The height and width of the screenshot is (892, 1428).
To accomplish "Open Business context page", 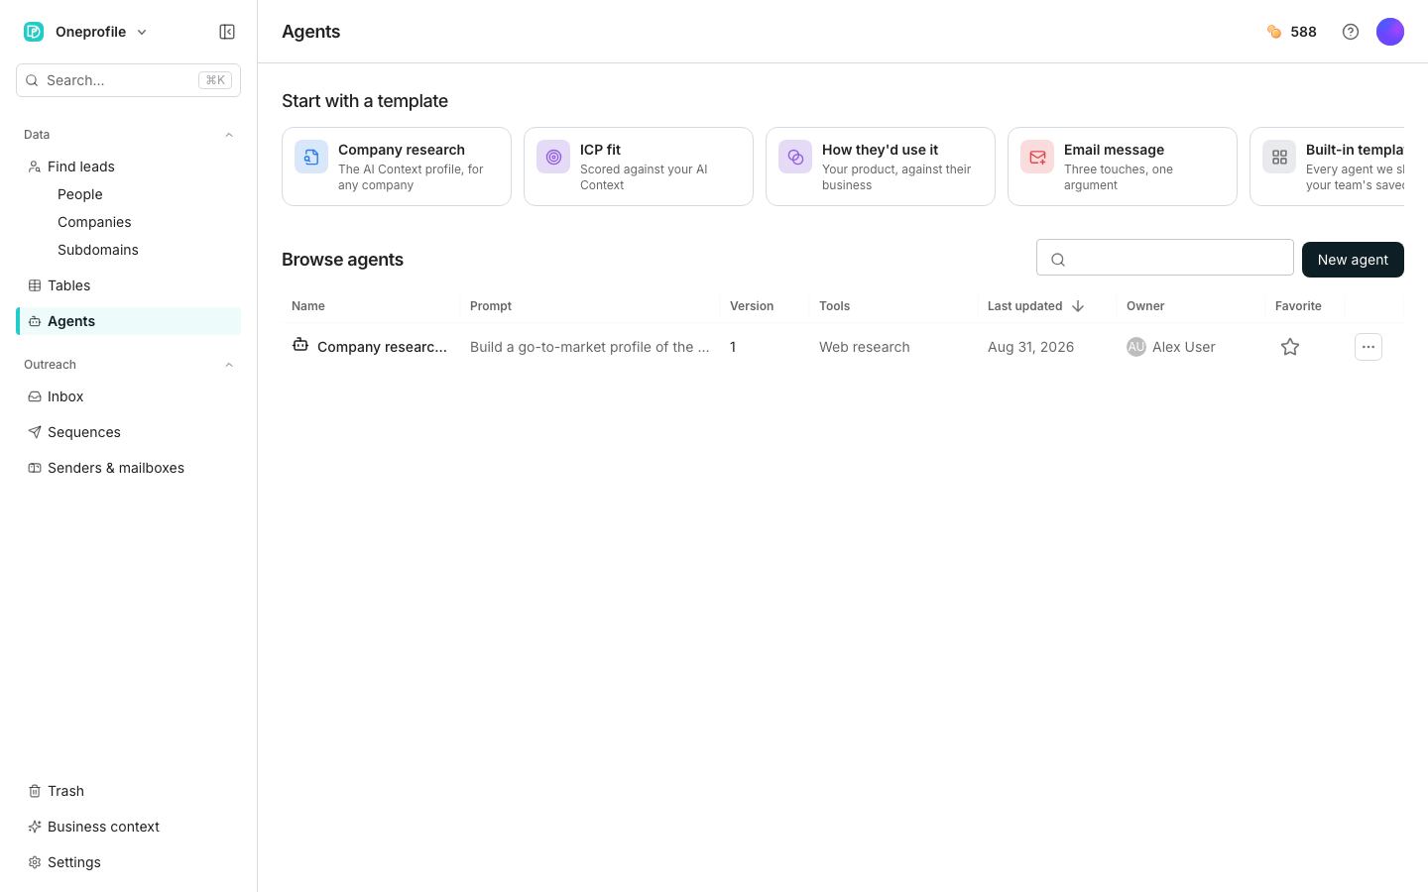I will pyautogui.click(x=128, y=827).
